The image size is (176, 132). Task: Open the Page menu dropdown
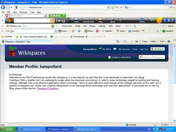[145, 42]
